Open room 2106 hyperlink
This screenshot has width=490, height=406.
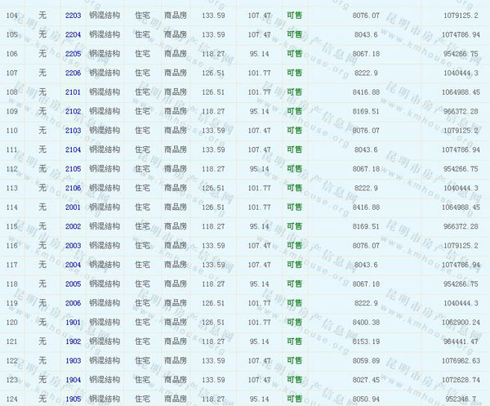[x=73, y=188]
